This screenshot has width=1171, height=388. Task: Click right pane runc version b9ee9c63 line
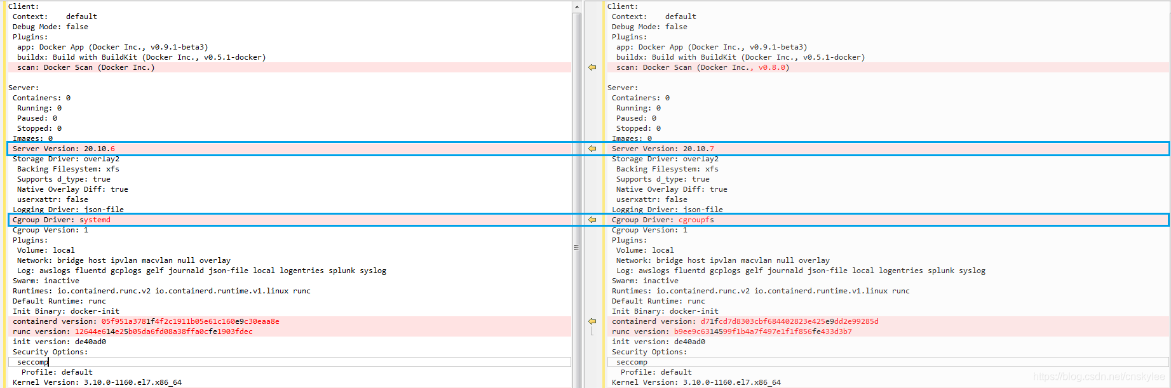(732, 331)
